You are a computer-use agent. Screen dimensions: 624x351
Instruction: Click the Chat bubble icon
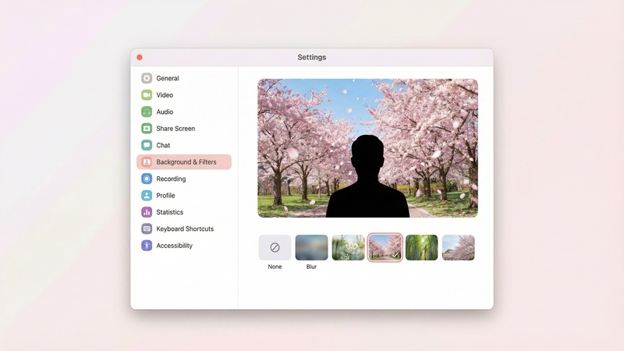point(147,145)
